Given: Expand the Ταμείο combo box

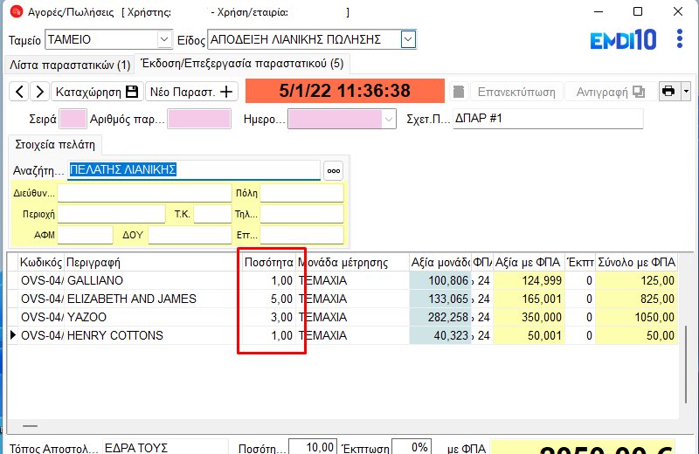Looking at the screenshot, I should point(164,39).
